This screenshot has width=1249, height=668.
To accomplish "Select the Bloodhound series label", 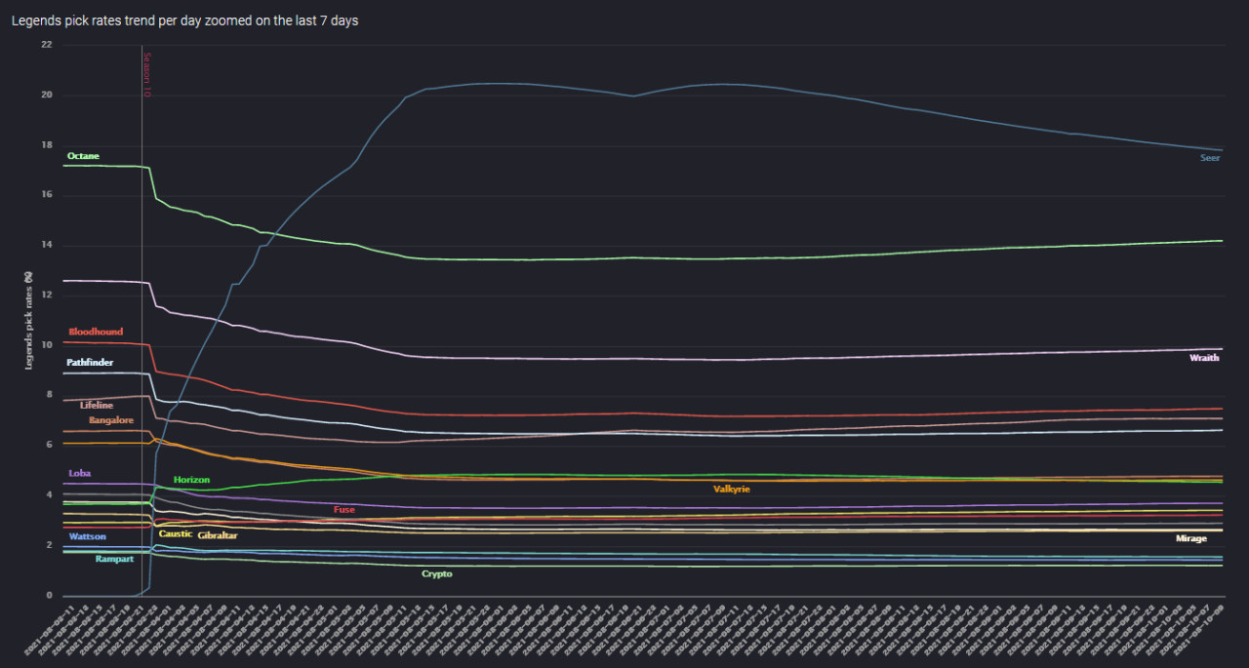I will (x=96, y=332).
